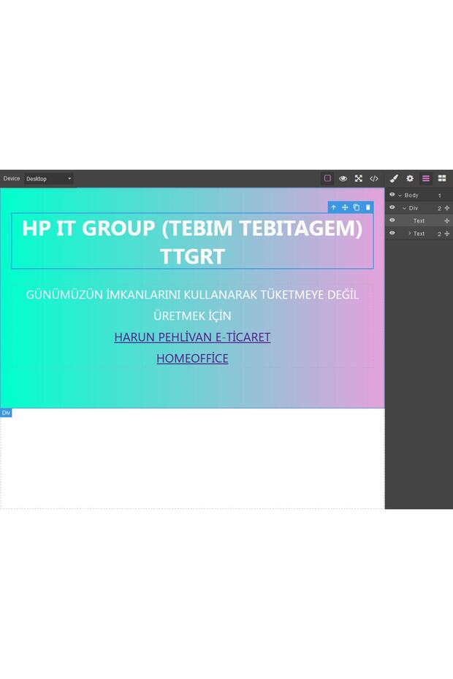Click the HARUN PEHLİVAN E-TİCARET link

[192, 337]
